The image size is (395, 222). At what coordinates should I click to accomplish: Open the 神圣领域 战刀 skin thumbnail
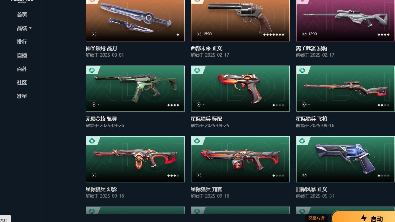(x=135, y=20)
